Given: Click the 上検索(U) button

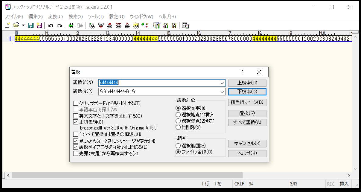Looking at the screenshot, I should click(x=247, y=83).
